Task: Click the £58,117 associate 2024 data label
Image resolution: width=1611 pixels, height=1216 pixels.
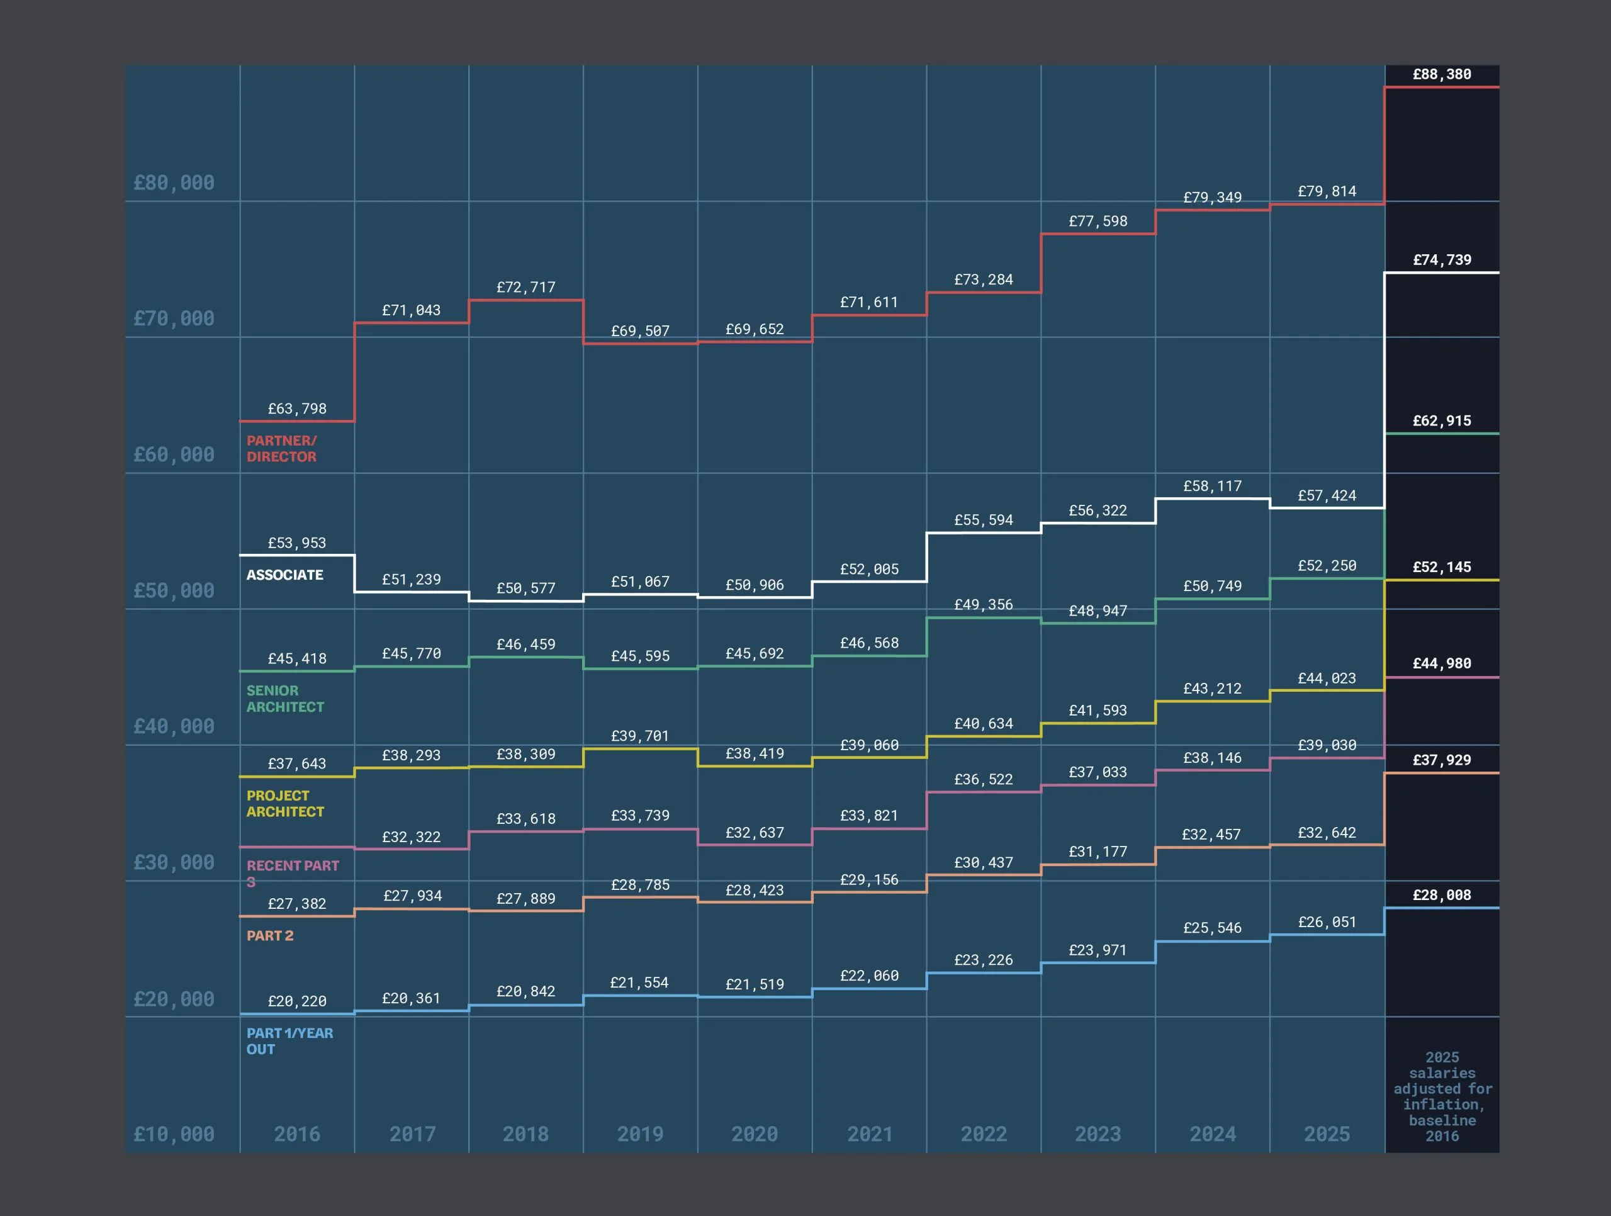Action: coord(1212,486)
